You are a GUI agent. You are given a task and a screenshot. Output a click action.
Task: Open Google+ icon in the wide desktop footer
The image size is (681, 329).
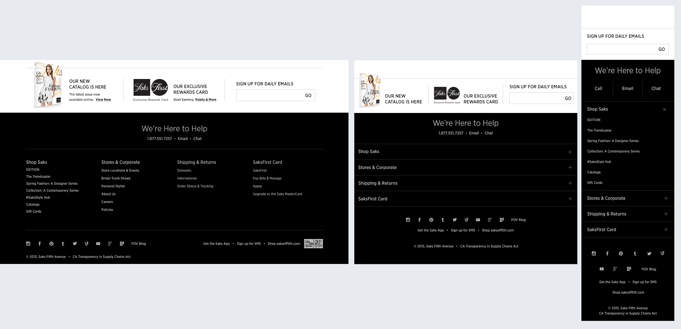(x=110, y=244)
